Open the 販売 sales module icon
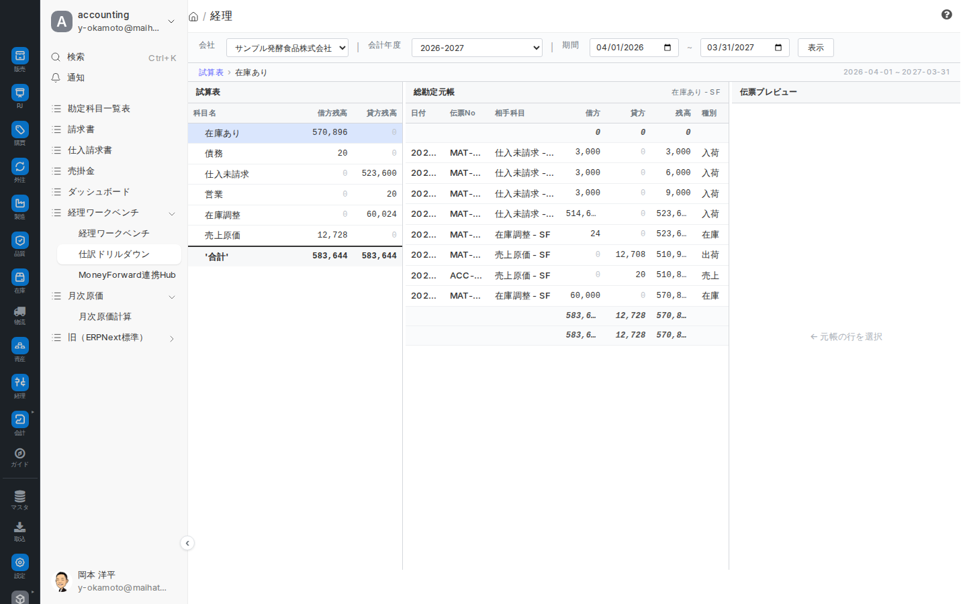Viewport: 967px width, 604px height. click(x=20, y=56)
